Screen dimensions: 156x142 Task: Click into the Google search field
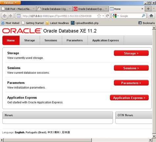130,16
